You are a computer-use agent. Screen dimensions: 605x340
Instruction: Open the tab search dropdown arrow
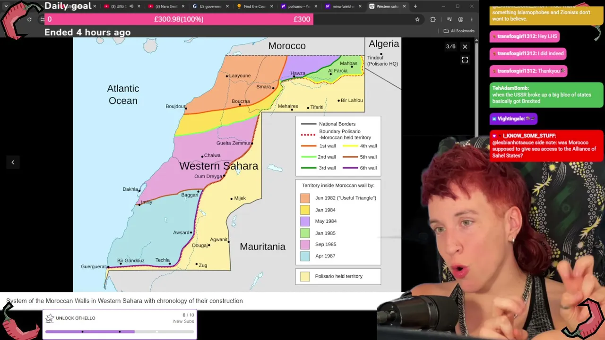click(6, 6)
